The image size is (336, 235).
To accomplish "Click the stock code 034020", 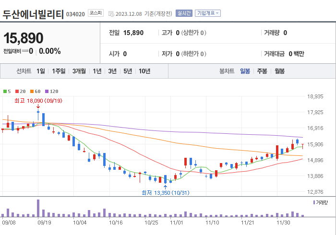I will 75,14.
